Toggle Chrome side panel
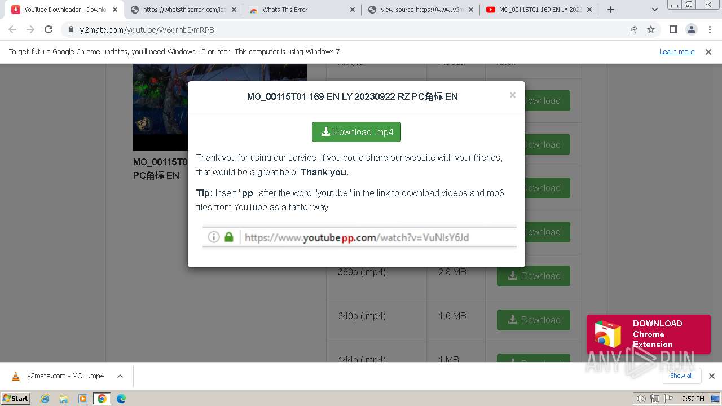The image size is (722, 406). click(673, 30)
